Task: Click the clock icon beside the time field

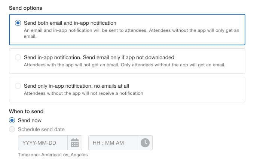Action: coord(145,143)
